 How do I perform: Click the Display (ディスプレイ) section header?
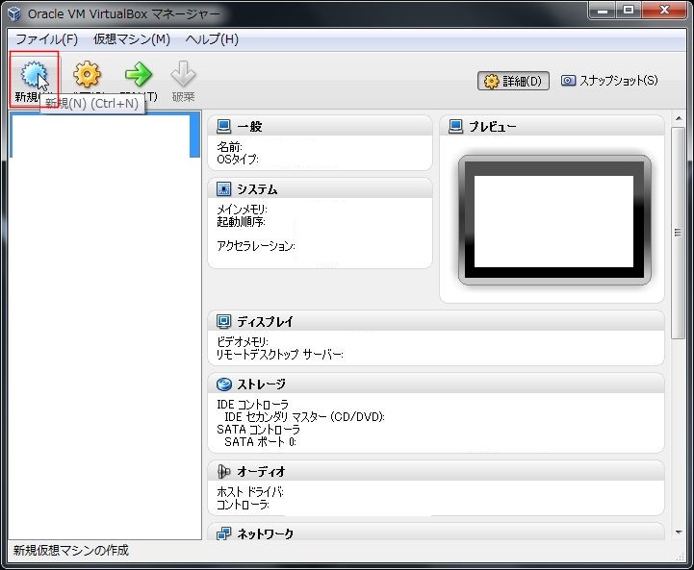pyautogui.click(x=436, y=321)
